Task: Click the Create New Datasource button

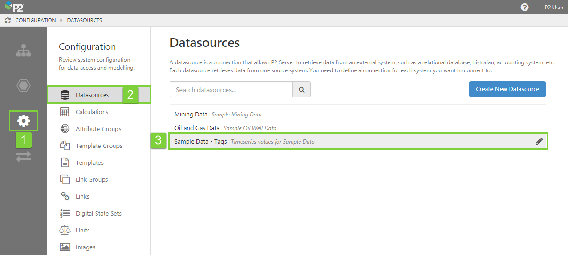Action: tap(507, 89)
